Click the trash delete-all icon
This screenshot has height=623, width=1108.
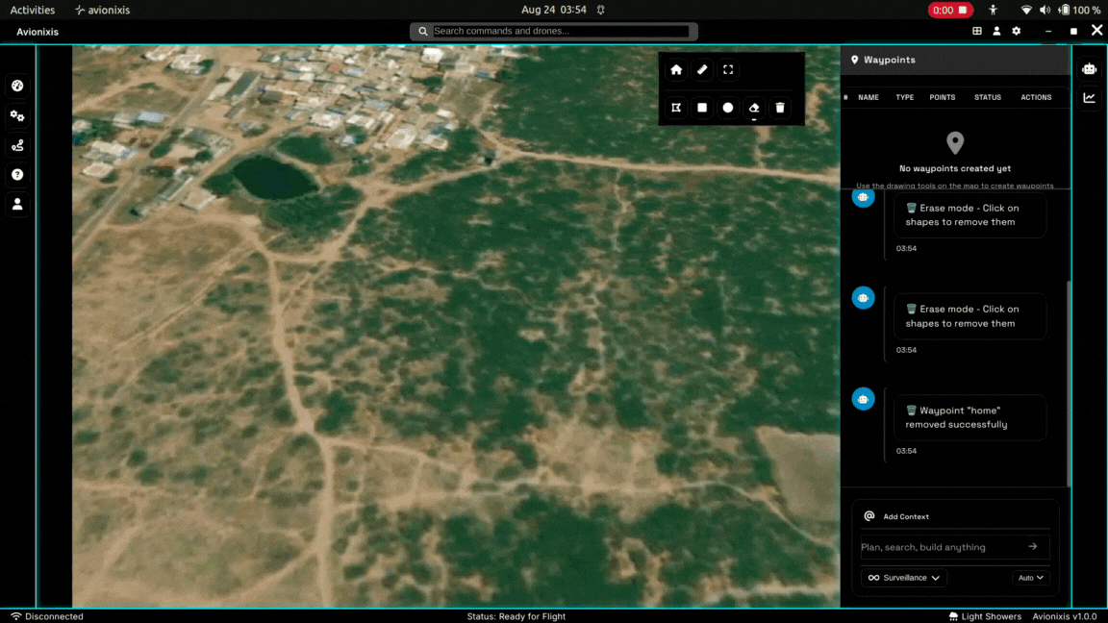coord(780,108)
